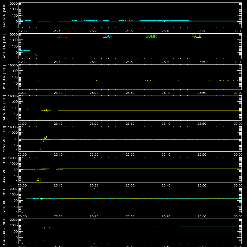Click the 23:10 time label of the 245 MHz plot
Screen dimensions: 247x247
pyautogui.click(x=58, y=31)
